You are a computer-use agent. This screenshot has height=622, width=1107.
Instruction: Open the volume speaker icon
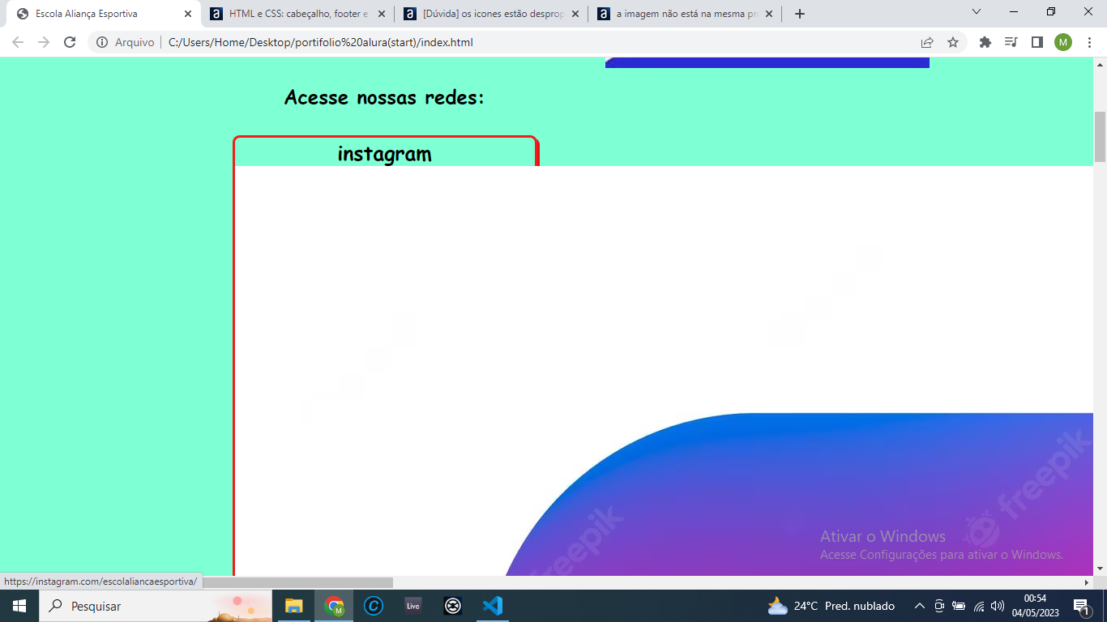pyautogui.click(x=998, y=606)
